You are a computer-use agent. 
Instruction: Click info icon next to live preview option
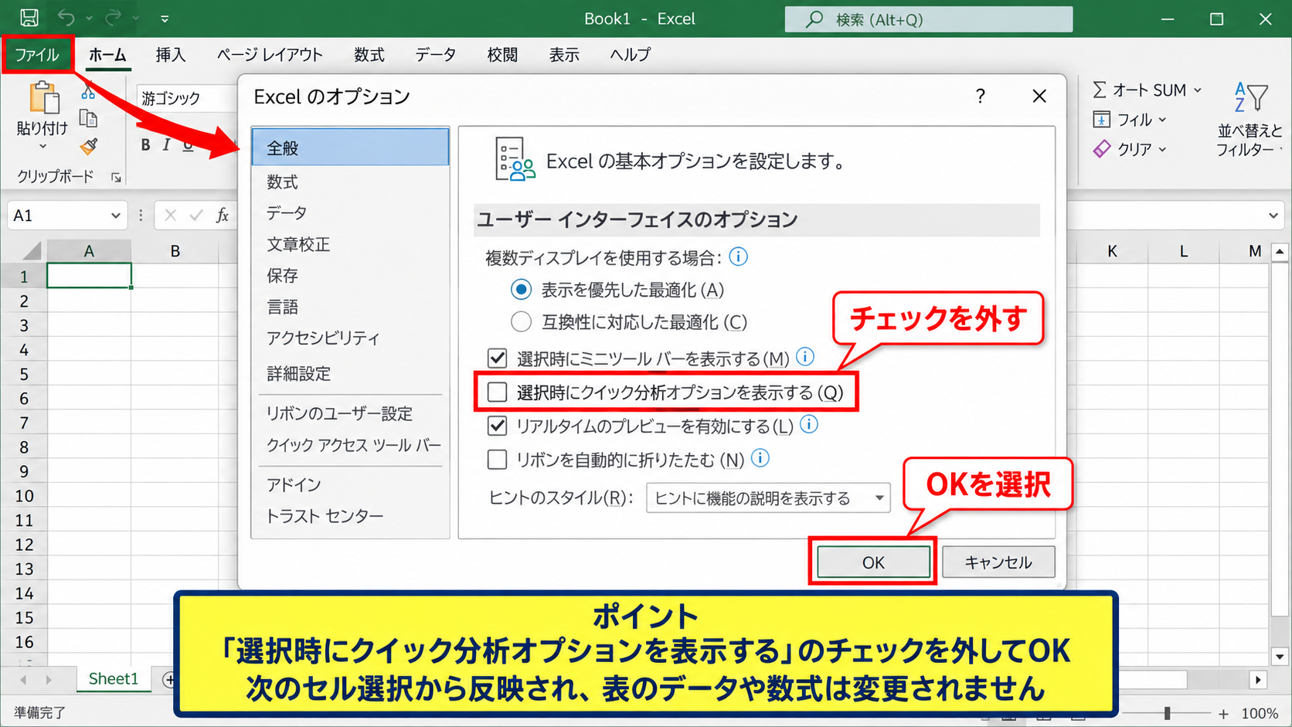(809, 424)
